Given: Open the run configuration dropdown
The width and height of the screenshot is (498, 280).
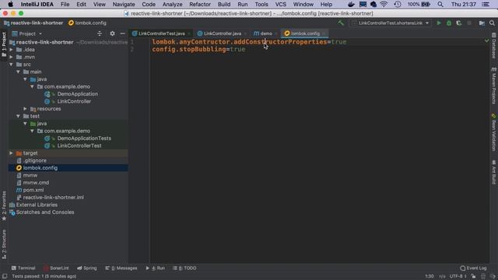Looking at the screenshot, I should pos(391,23).
